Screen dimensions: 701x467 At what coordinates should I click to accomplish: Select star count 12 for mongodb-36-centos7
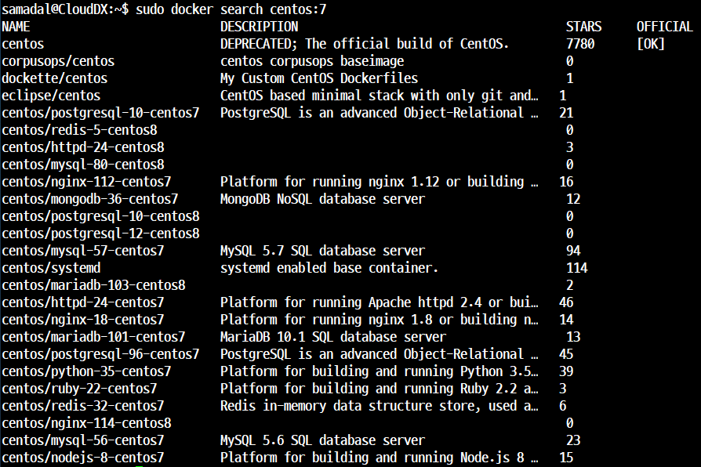coord(573,199)
